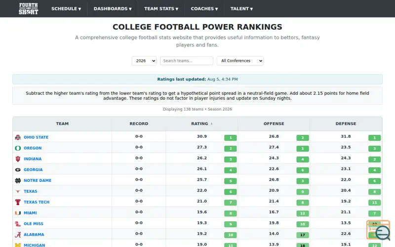Expand the All Conferences filter dropdown
Screen dimensions: 395x247
[240, 61]
